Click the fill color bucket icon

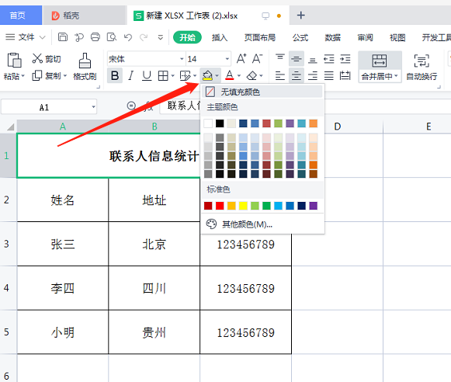pos(207,75)
